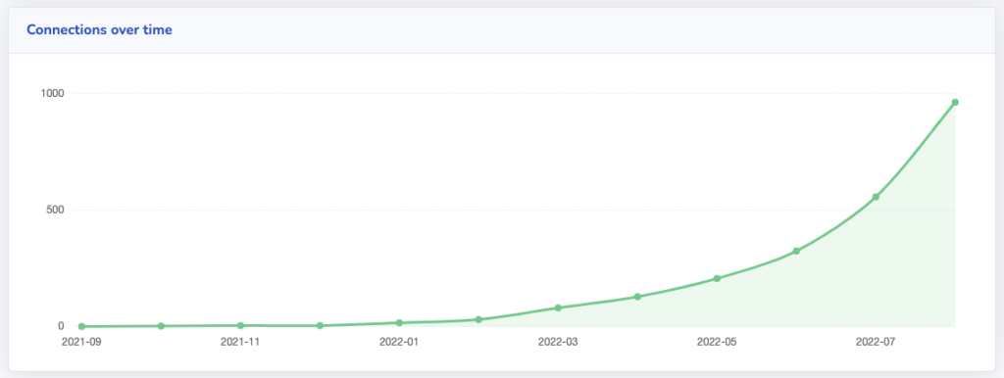The height and width of the screenshot is (378, 1004).
Task: Click the data point above 2022-01
Action: click(399, 323)
